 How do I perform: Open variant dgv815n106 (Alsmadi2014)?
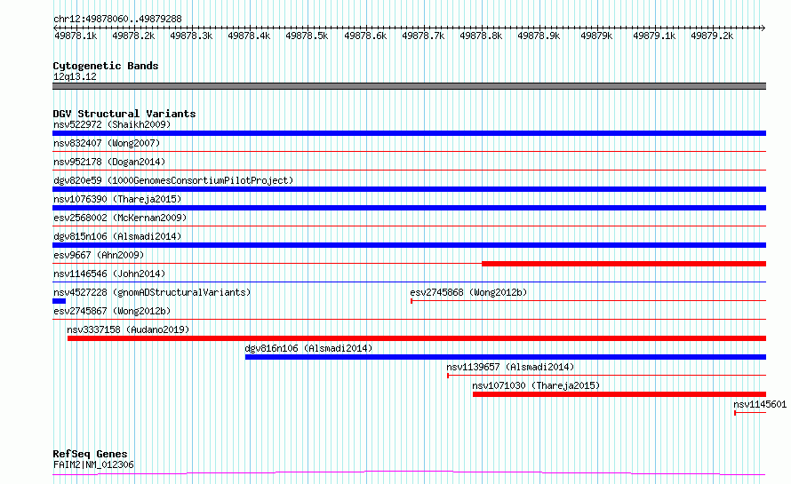coord(117,236)
